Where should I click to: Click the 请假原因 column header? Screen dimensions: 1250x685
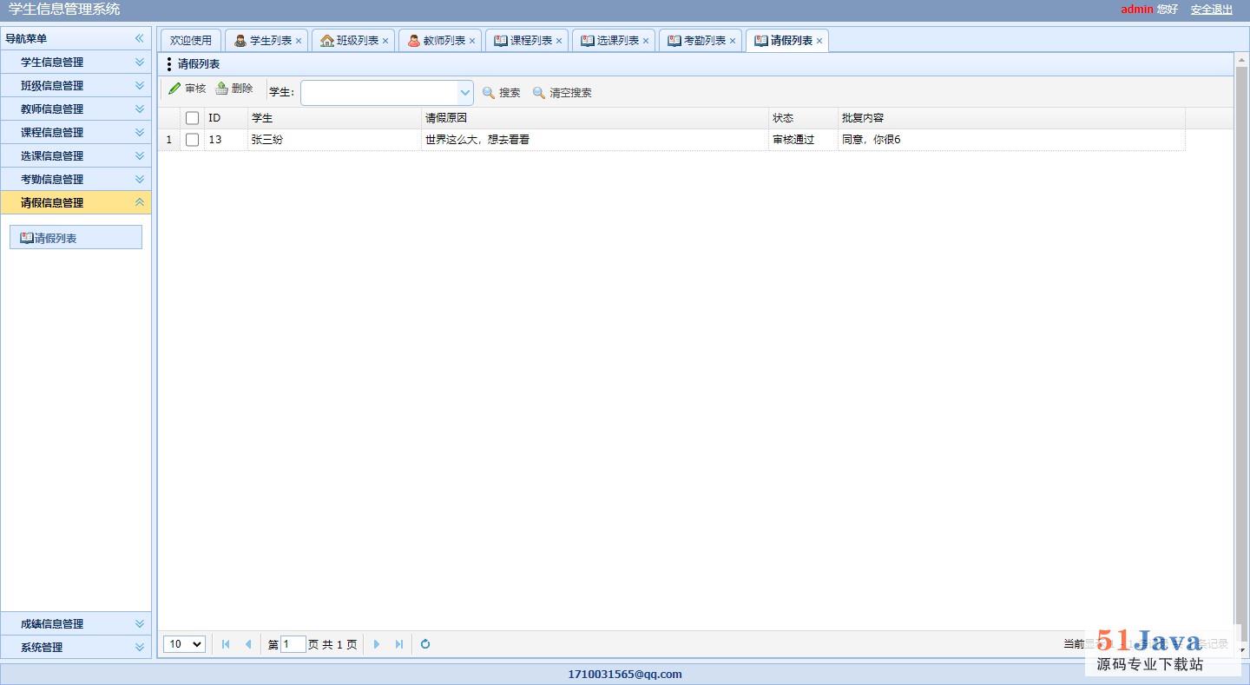click(595, 118)
